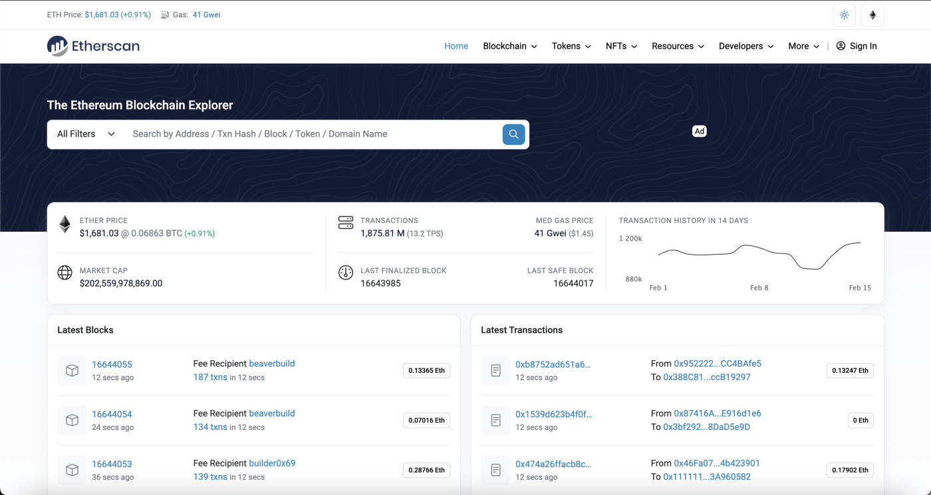Open block 16644053
Viewport: 931px width, 495px height.
112,464
